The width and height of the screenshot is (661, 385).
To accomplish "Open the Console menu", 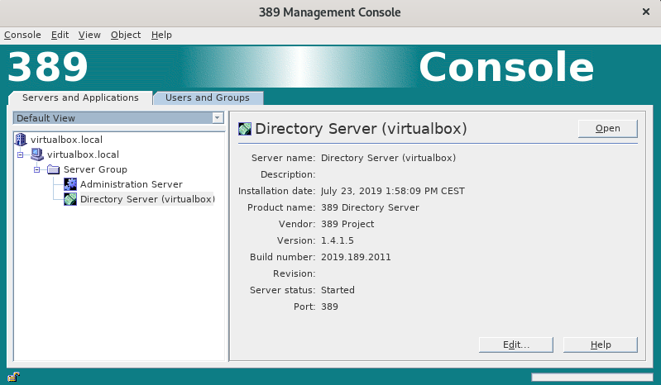I will coord(23,35).
